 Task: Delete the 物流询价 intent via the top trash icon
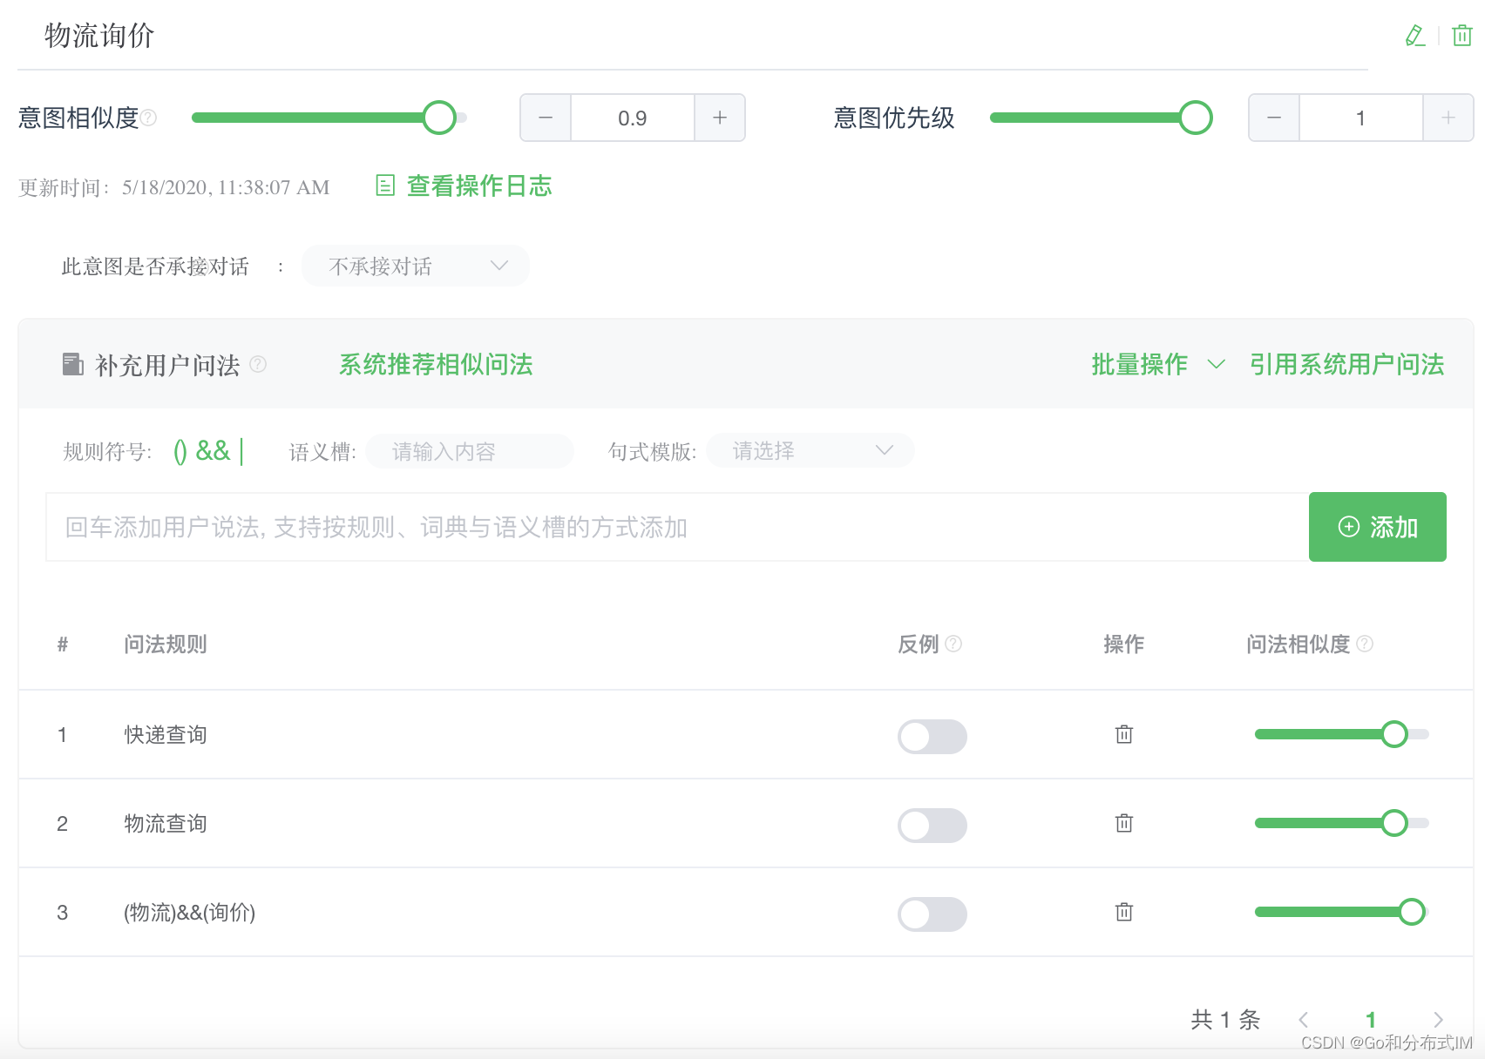[x=1461, y=36]
